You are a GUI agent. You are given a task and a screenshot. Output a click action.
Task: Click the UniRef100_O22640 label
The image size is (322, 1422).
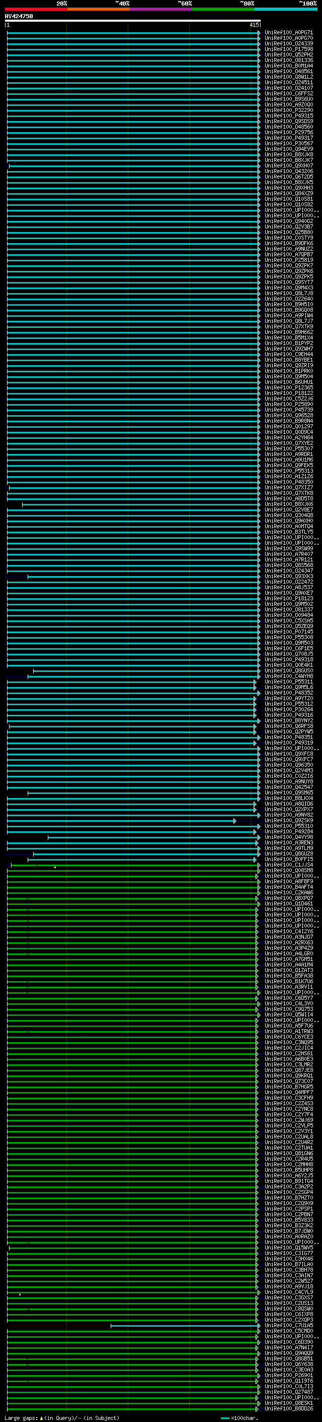coord(289,299)
